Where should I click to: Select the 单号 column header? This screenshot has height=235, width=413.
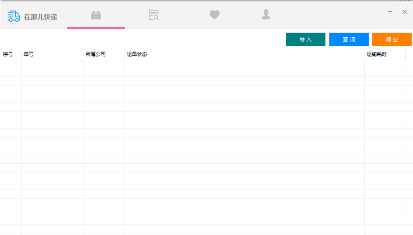(x=52, y=54)
